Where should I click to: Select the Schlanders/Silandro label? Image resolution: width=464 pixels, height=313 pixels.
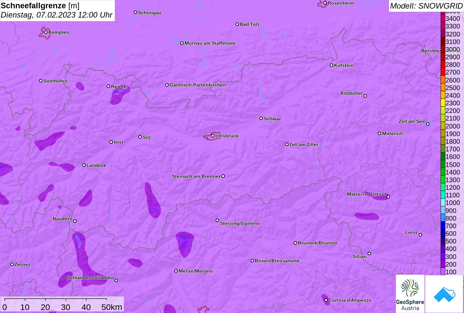(90, 278)
